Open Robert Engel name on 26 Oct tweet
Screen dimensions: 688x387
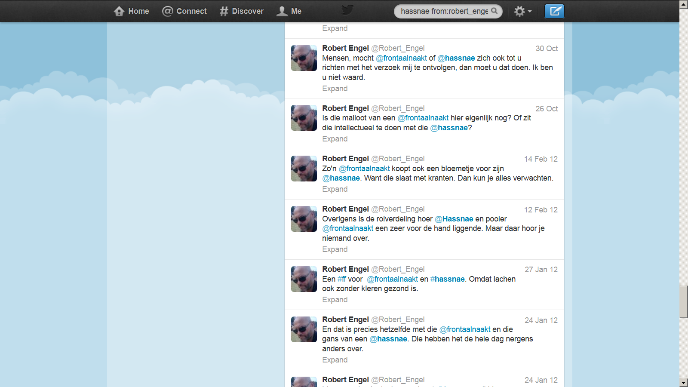[x=345, y=108]
